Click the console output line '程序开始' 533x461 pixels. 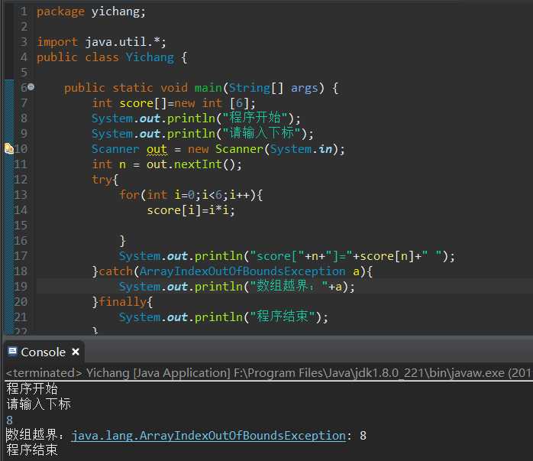(32, 388)
